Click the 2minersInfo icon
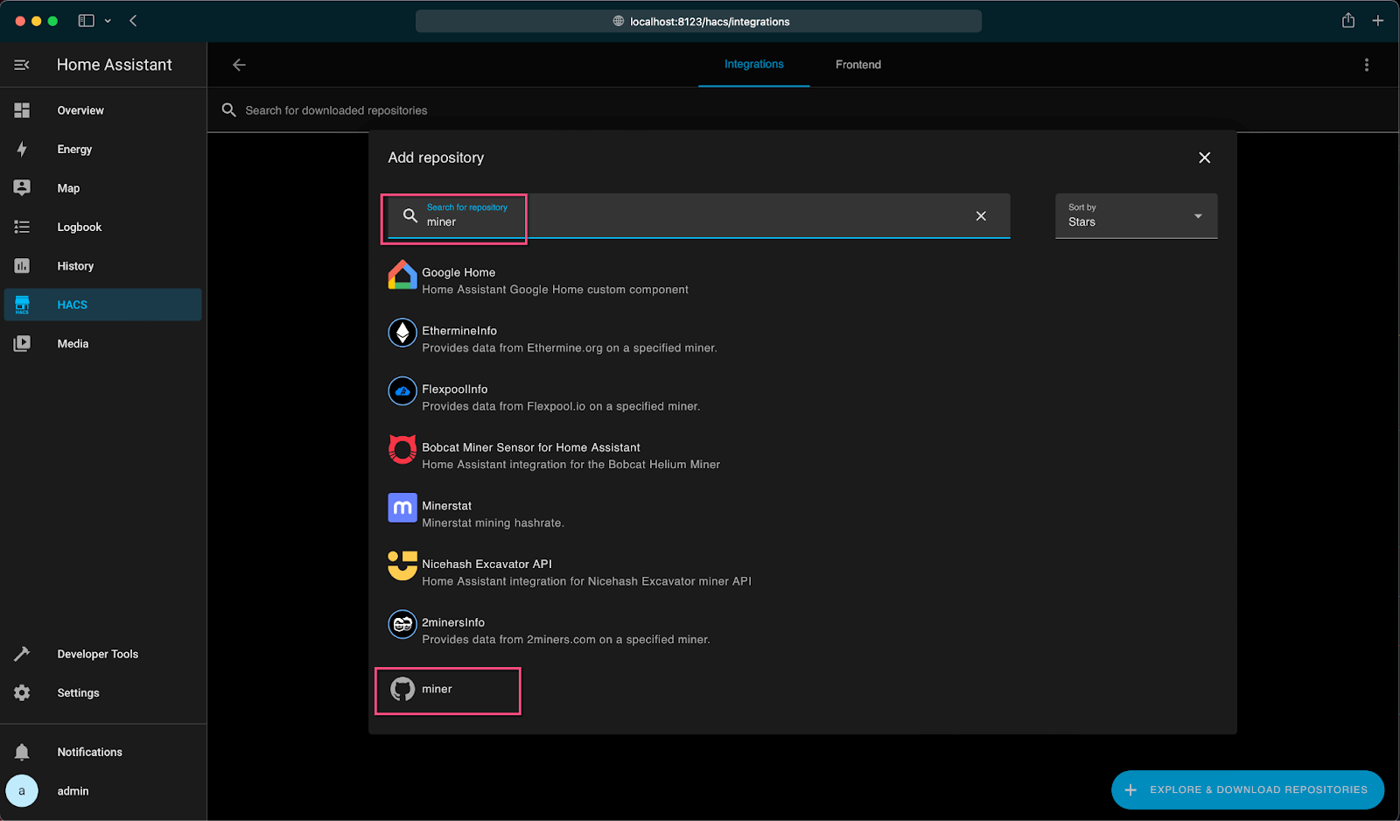 (402, 624)
